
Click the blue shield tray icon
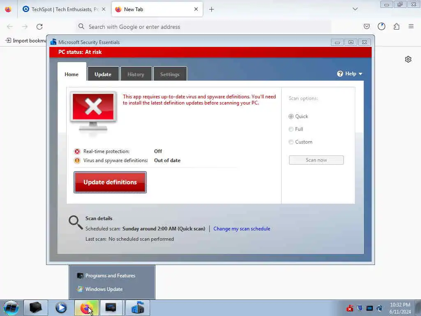pyautogui.click(x=360, y=308)
